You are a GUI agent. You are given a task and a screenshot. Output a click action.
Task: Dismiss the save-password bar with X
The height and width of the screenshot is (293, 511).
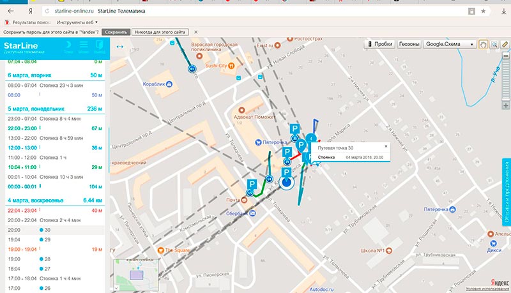click(195, 32)
